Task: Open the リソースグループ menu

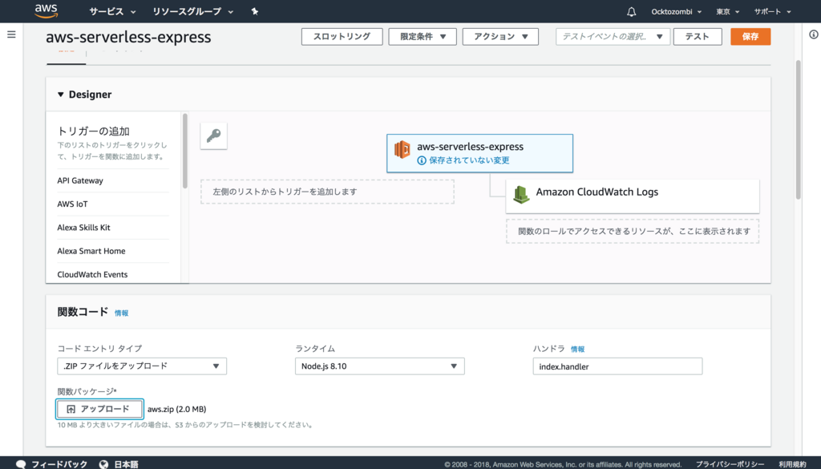Action: coord(192,11)
